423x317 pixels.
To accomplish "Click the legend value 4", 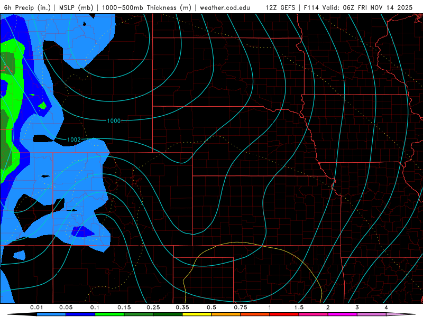I will 387,307.
